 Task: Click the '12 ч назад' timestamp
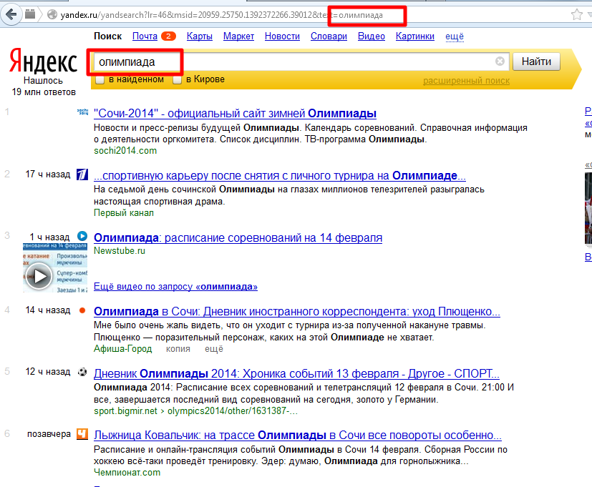pyautogui.click(x=48, y=372)
